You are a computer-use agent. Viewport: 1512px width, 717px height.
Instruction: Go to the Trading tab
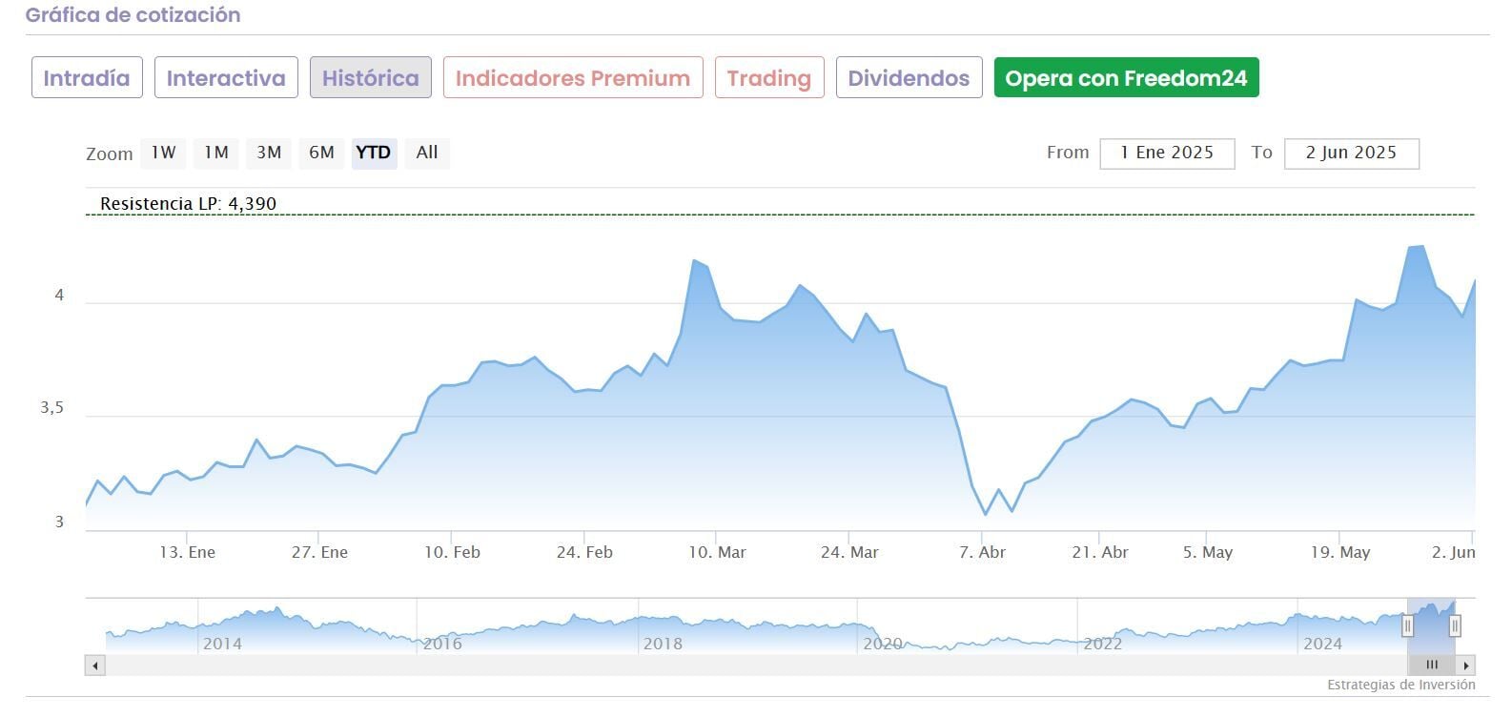[x=768, y=77]
